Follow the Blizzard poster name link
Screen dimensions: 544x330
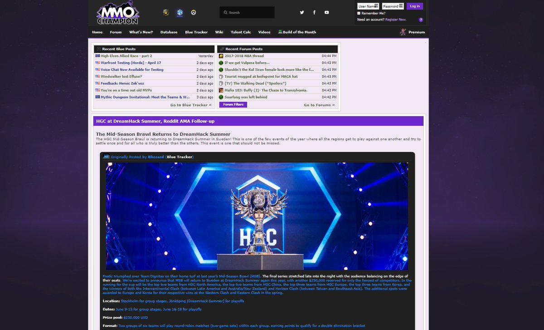coord(155,157)
